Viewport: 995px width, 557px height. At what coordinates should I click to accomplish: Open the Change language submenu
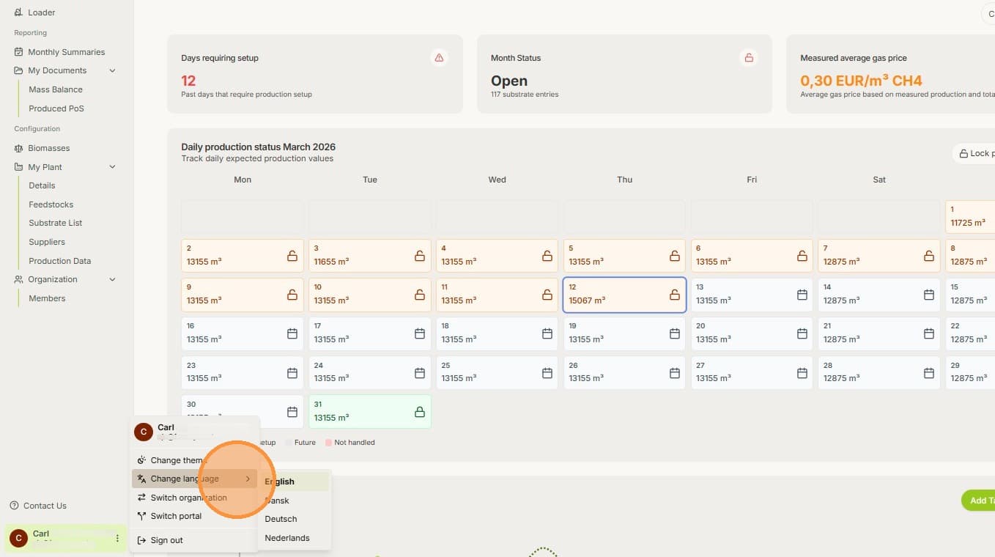point(194,479)
